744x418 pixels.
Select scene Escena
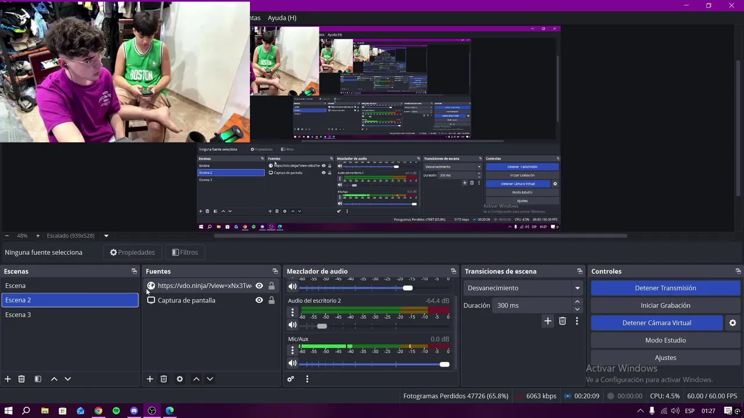coord(70,286)
